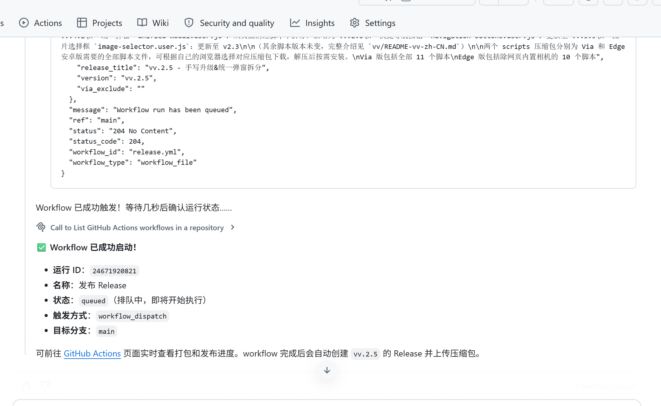
Task: Open the Projects tab
Action: pyautogui.click(x=107, y=23)
